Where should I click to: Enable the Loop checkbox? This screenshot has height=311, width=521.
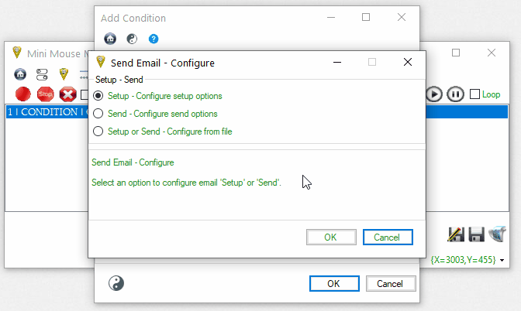point(475,94)
